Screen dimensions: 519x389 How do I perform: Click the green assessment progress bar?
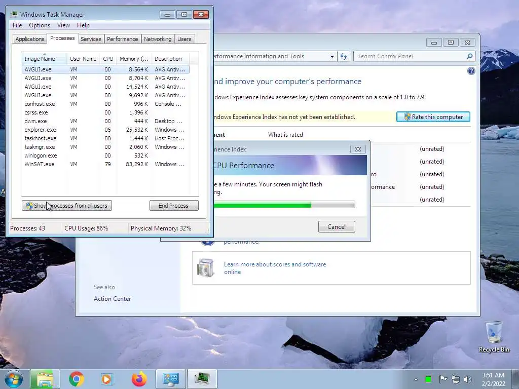(284, 205)
